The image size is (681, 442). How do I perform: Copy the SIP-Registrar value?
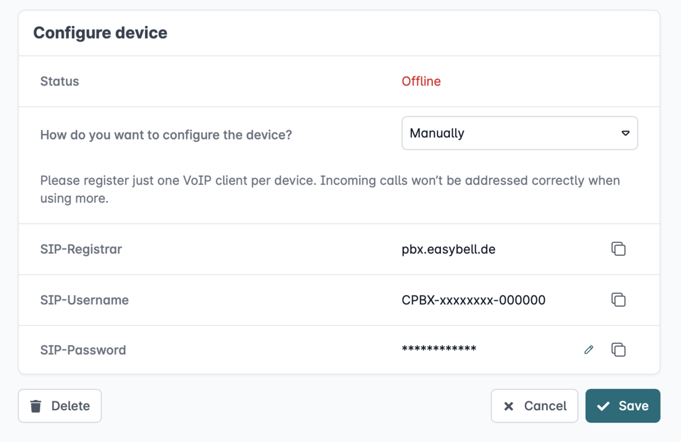619,249
